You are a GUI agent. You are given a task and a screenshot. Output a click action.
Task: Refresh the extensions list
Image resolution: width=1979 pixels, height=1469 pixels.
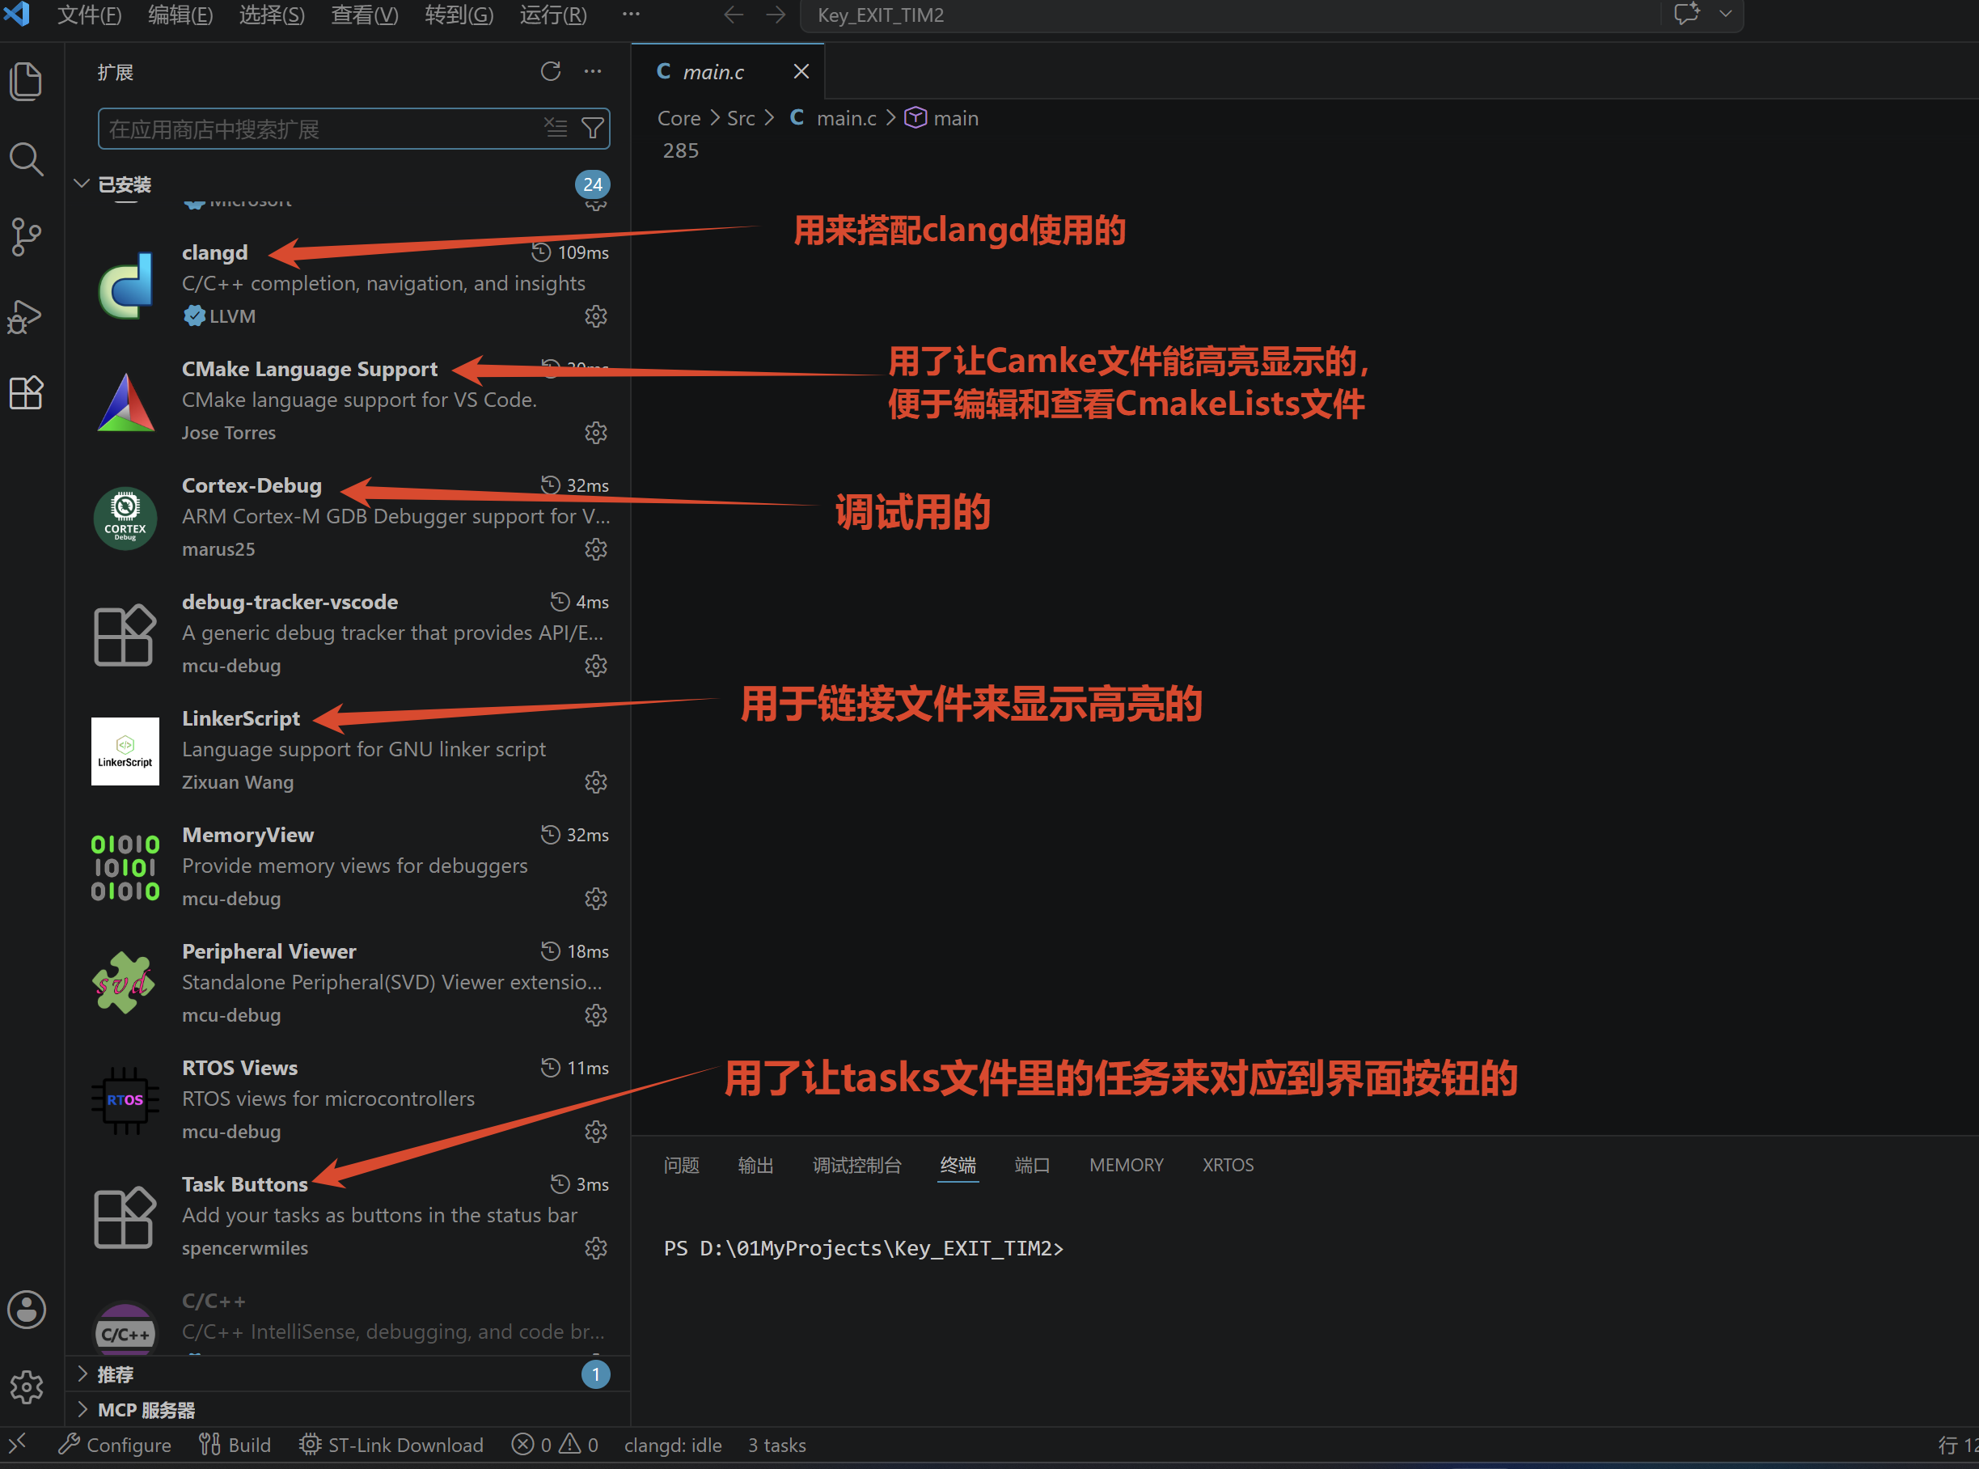[550, 71]
